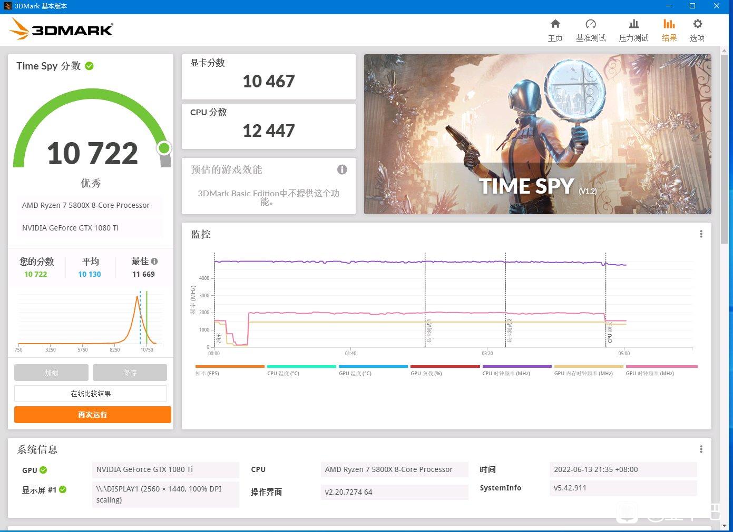This screenshot has height=532, width=733.
Task: Toggle the GPU 内存时钟频率 (MHz) legend series
Action: 589,370
